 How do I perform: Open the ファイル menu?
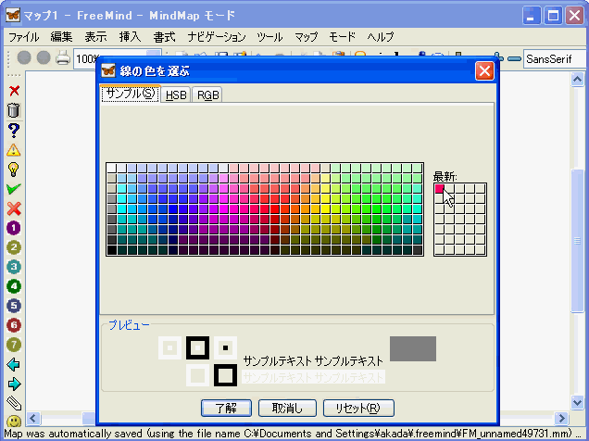(24, 37)
